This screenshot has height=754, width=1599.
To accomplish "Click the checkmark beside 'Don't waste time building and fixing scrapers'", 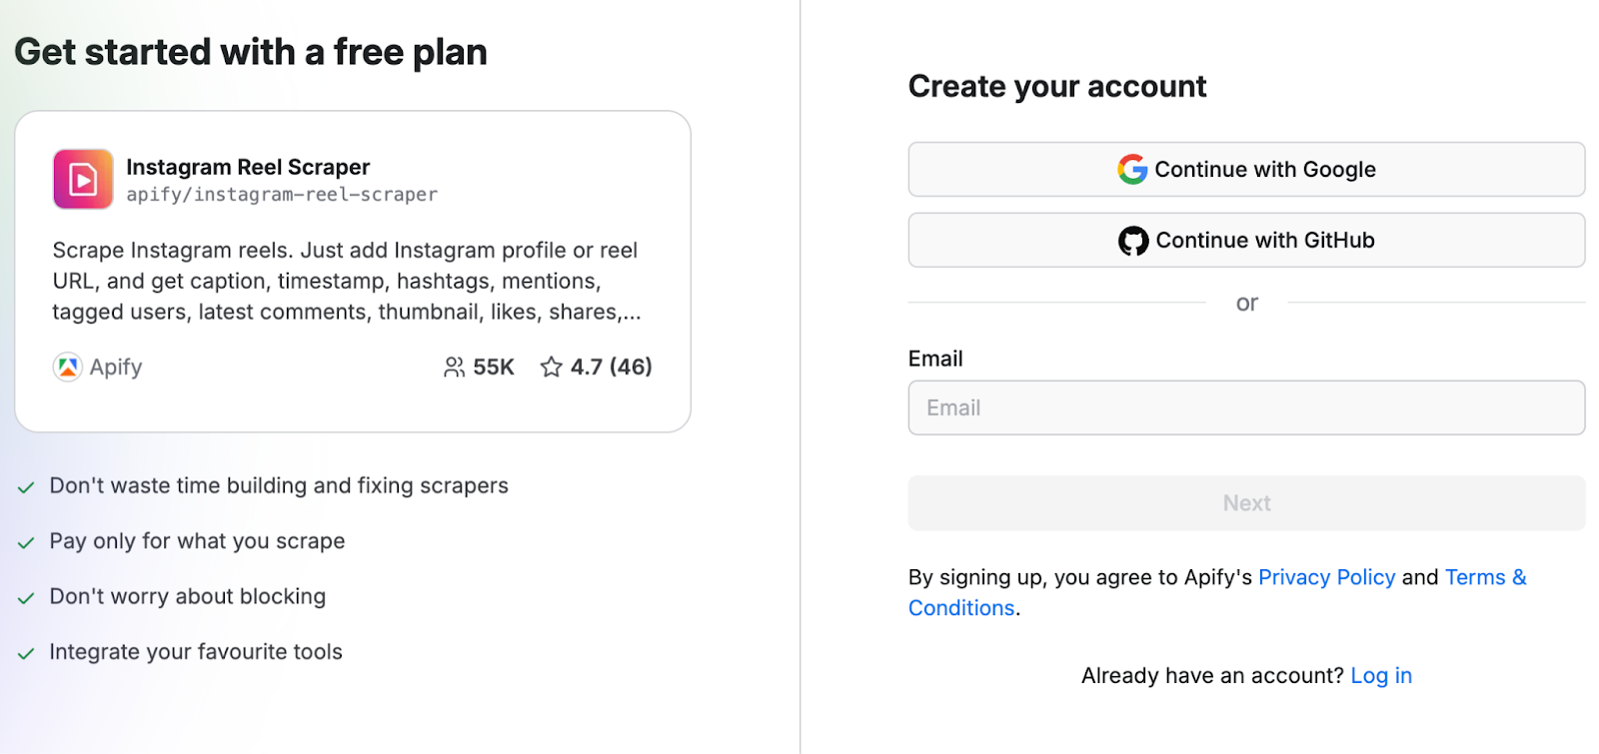I will (25, 487).
